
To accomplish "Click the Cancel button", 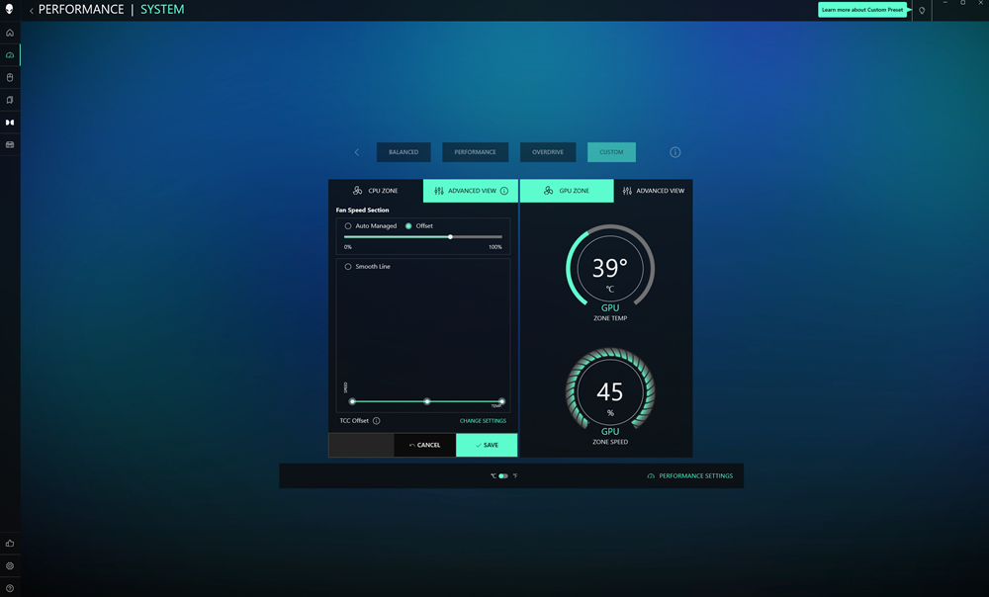I will click(x=424, y=445).
